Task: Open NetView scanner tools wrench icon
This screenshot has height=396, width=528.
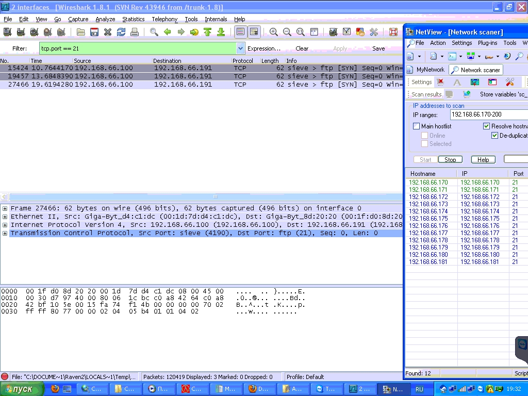Action: 510,82
